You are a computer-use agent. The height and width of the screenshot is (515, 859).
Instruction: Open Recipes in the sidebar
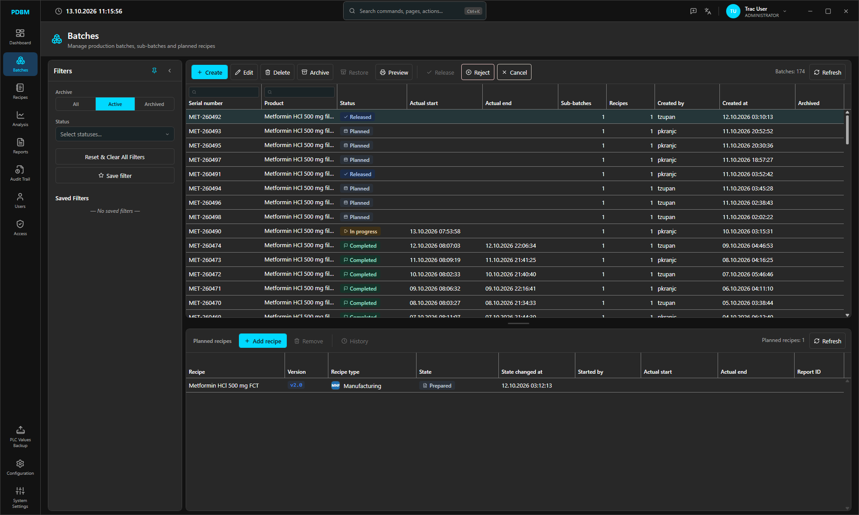coord(20,91)
